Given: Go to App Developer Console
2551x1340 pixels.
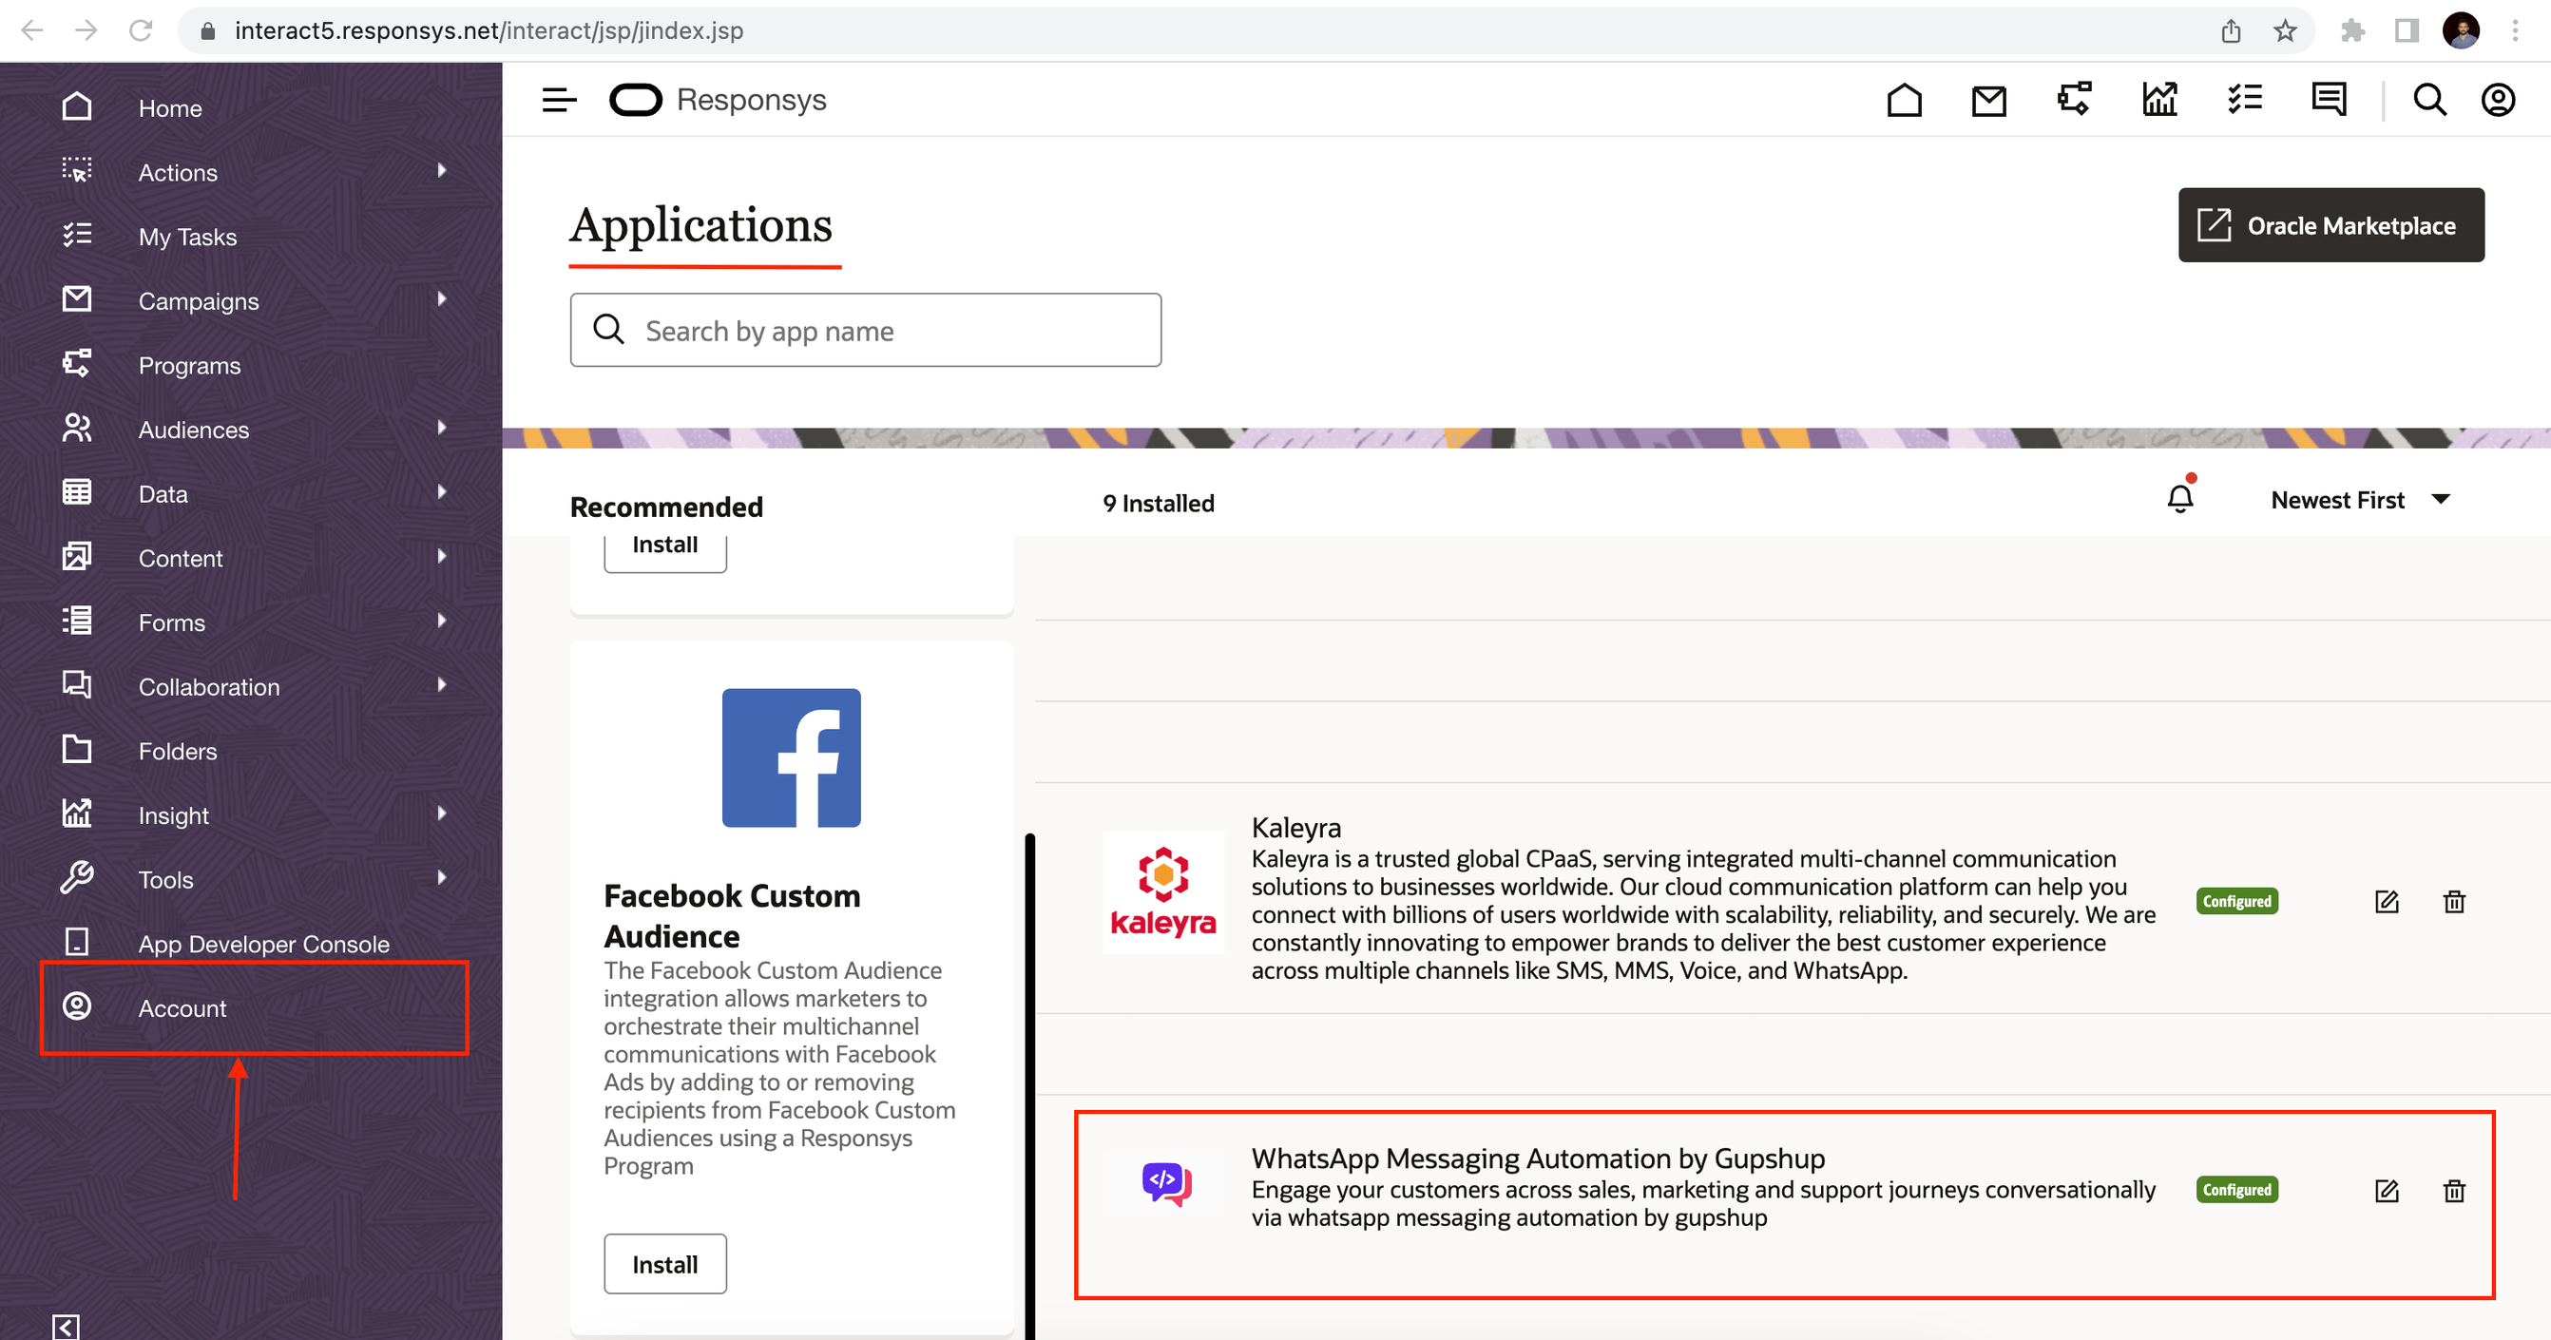Looking at the screenshot, I should click(263, 944).
